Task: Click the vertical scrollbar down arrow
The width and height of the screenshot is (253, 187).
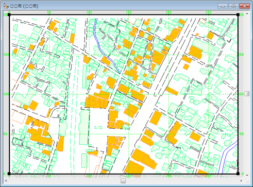Action: 247,175
